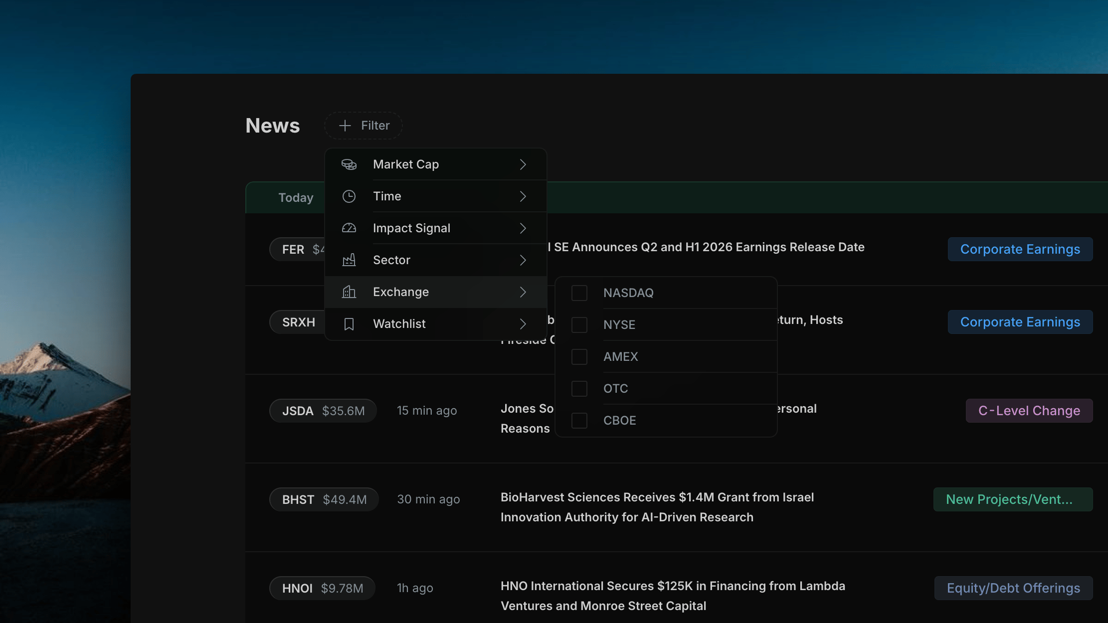The height and width of the screenshot is (623, 1108).
Task: Open BioHarvest Sciences grant headline
Action: 657,507
